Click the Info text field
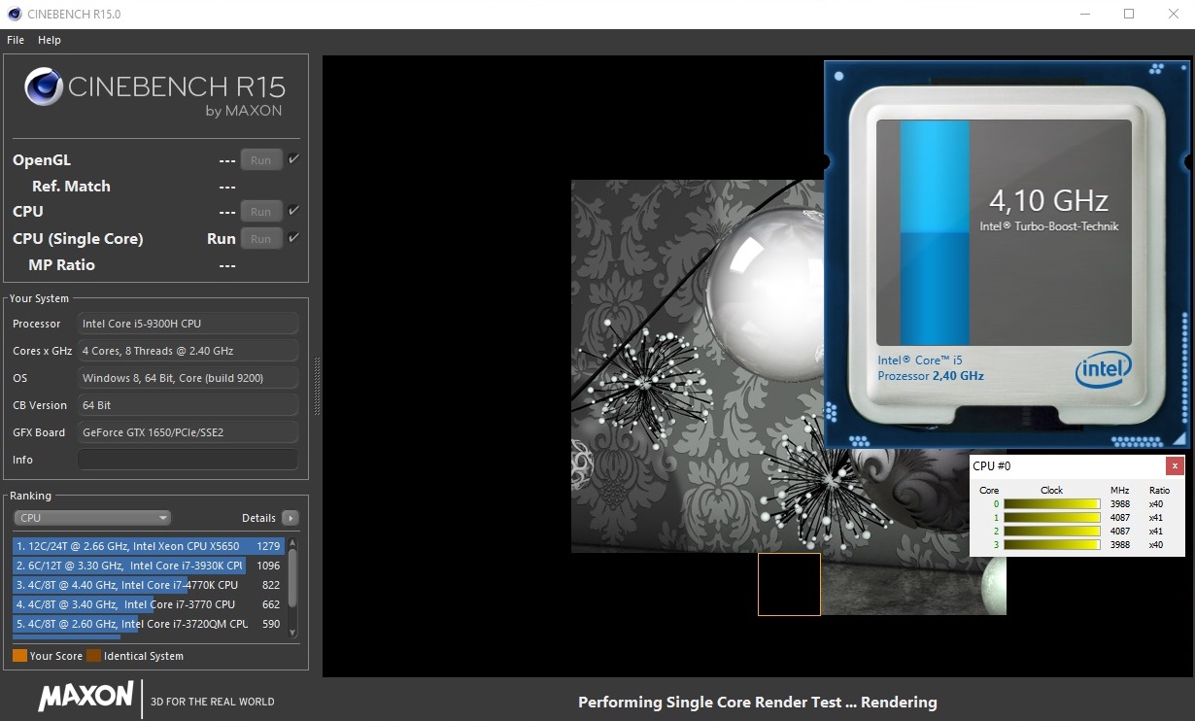 pyautogui.click(x=188, y=460)
